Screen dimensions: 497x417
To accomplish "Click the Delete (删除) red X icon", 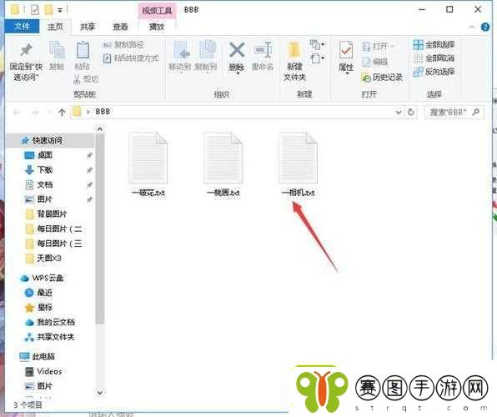I will tap(237, 50).
